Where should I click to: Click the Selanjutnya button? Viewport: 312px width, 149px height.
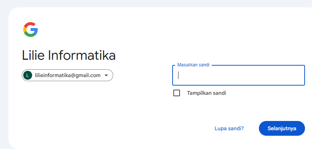click(282, 128)
